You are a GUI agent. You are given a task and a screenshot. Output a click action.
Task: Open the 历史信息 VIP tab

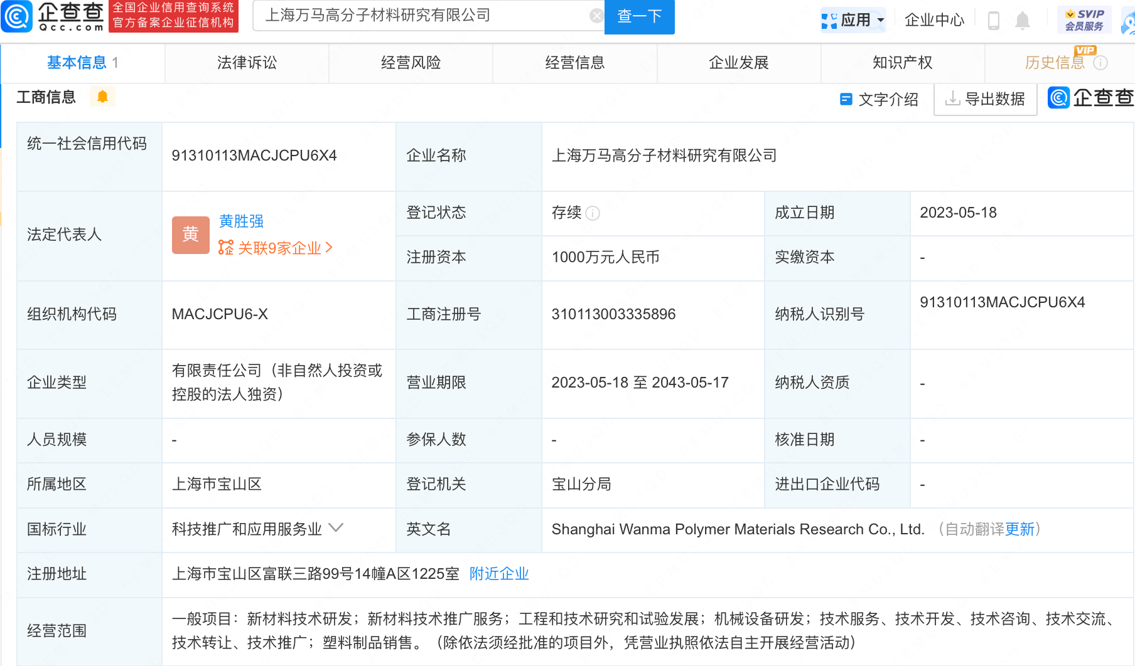[1055, 63]
